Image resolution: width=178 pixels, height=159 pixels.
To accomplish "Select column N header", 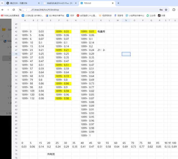I will [x=126, y=20].
